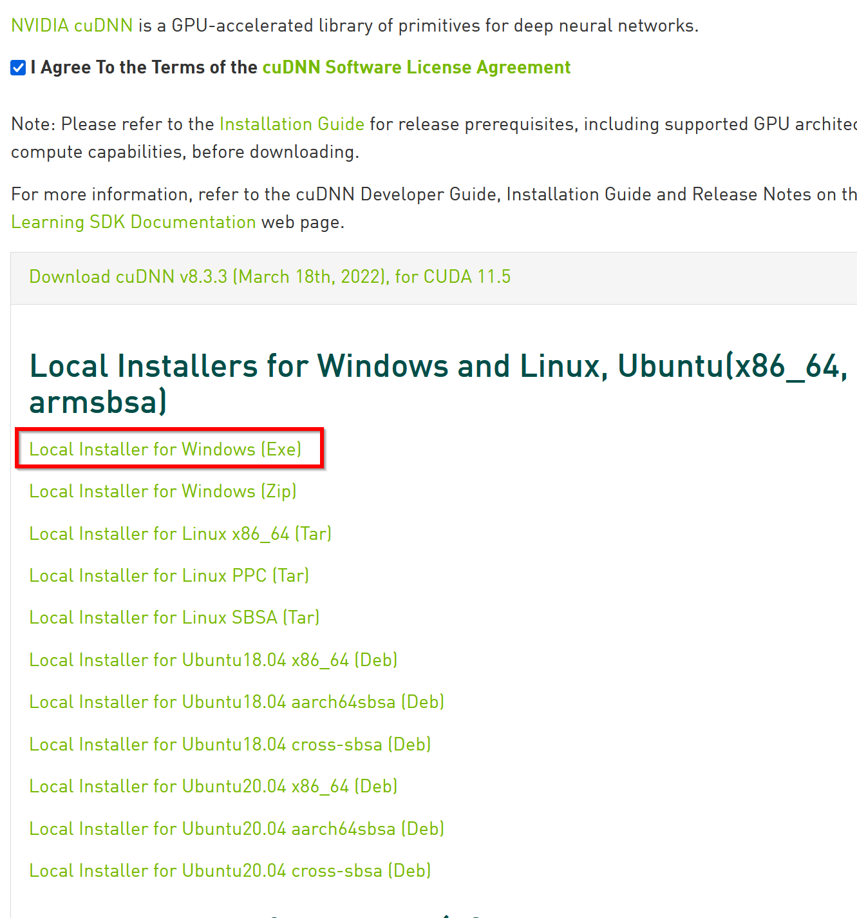Download Local Installer for Linux SBSA (Tar)
857x918 pixels.
coord(174,618)
